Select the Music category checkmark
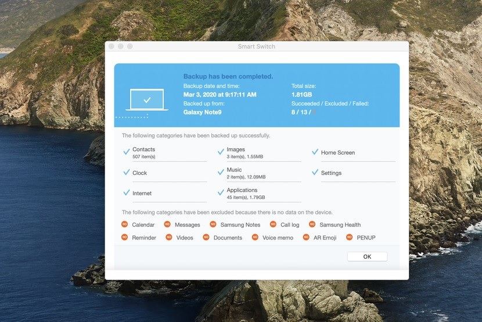The width and height of the screenshot is (482, 322). click(x=221, y=173)
